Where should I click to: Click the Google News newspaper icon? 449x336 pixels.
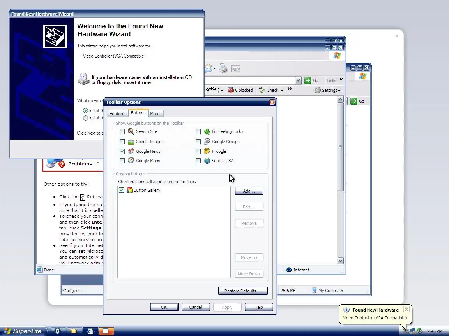131,151
